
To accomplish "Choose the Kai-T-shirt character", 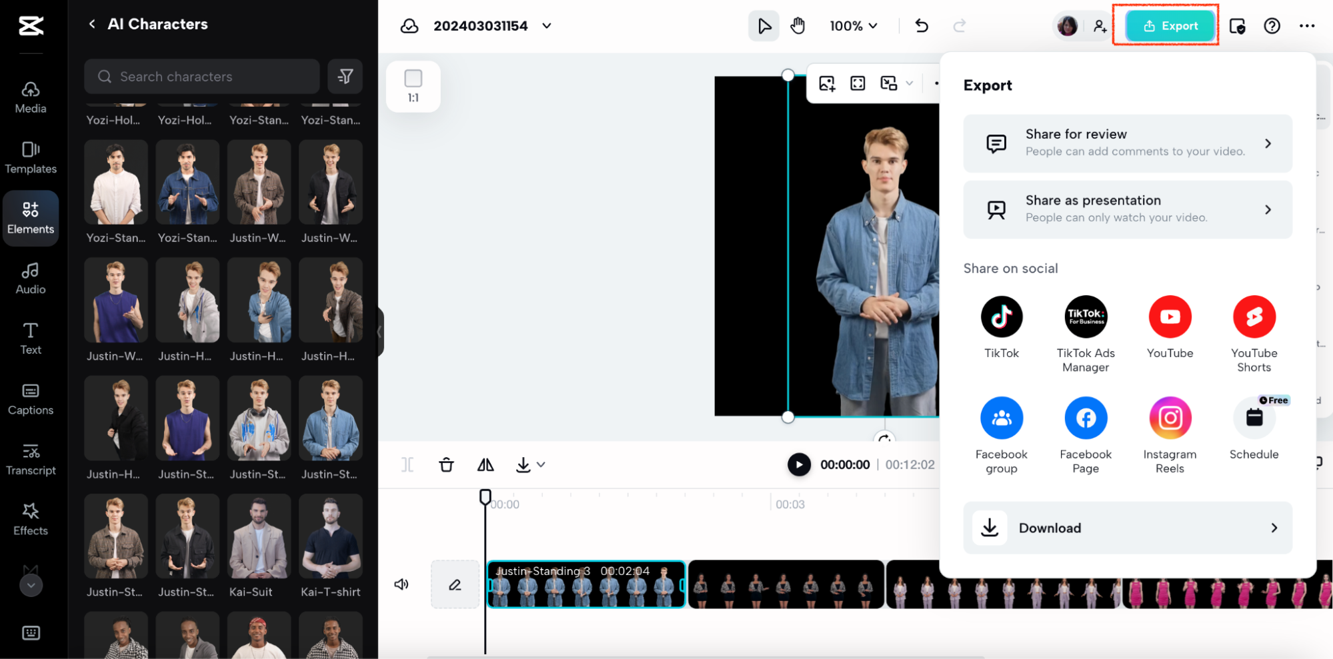I will point(331,546).
